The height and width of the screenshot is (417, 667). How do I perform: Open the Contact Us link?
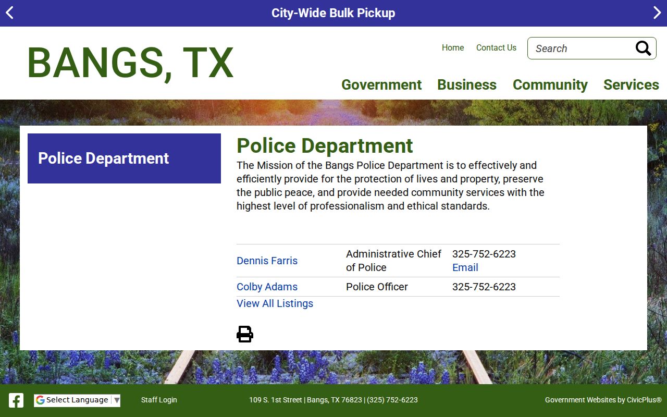[x=496, y=47]
